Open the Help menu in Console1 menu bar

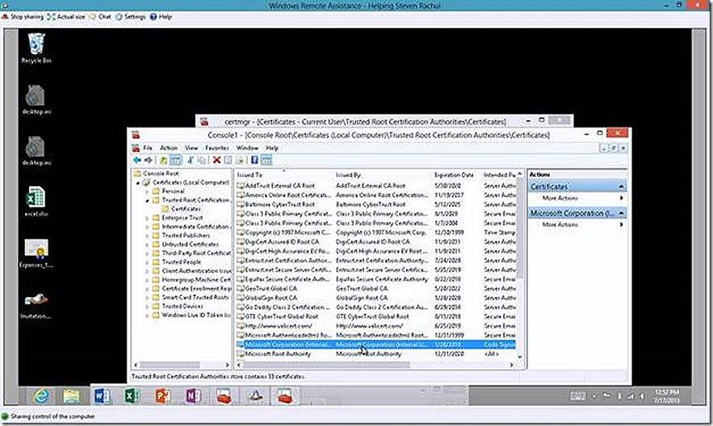(272, 148)
